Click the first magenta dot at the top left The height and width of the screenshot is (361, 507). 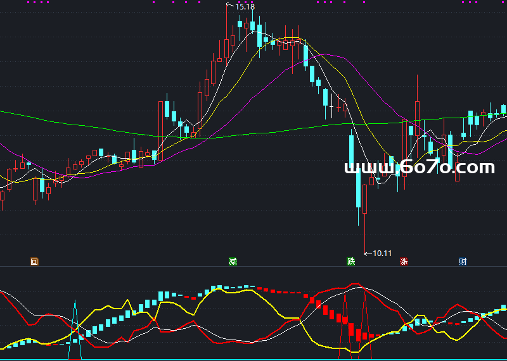coord(29,3)
